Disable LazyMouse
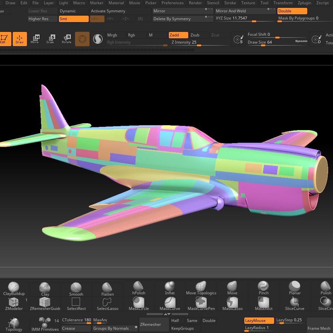Screen dimensions: 333x333 click(x=259, y=320)
